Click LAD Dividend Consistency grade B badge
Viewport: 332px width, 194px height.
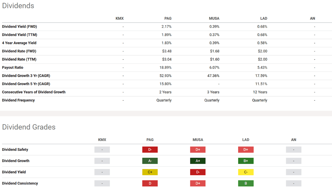tap(246, 183)
